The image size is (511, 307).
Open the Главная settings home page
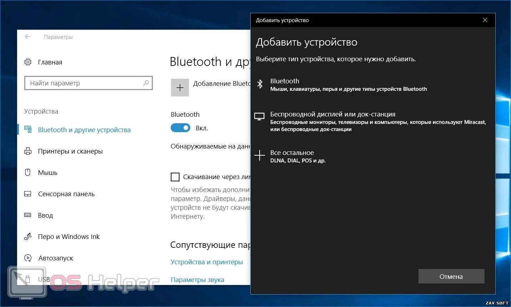tap(50, 62)
